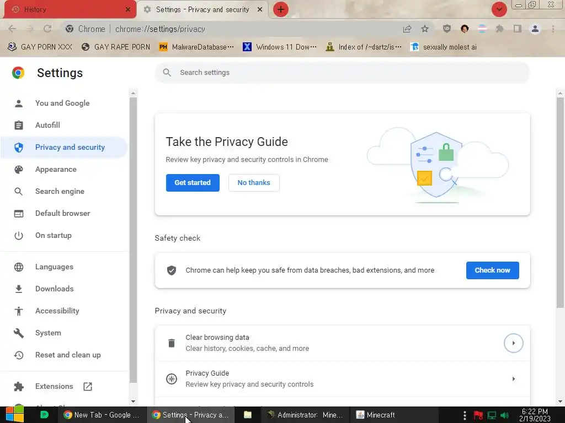This screenshot has height=423, width=565.
Task: Click the taskbar clock showing 6:22 PM
Action: (x=535, y=415)
